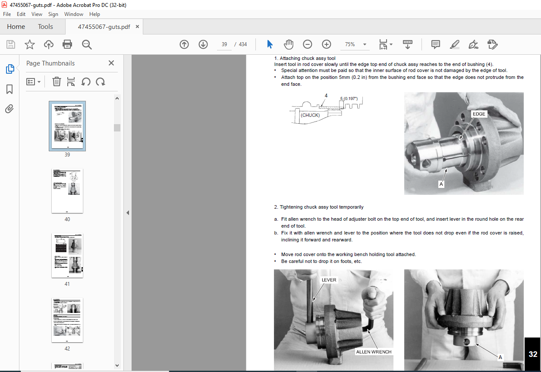The image size is (541, 372).
Task: Click the thumbnail scrollbar down arrow
Action: [x=117, y=366]
